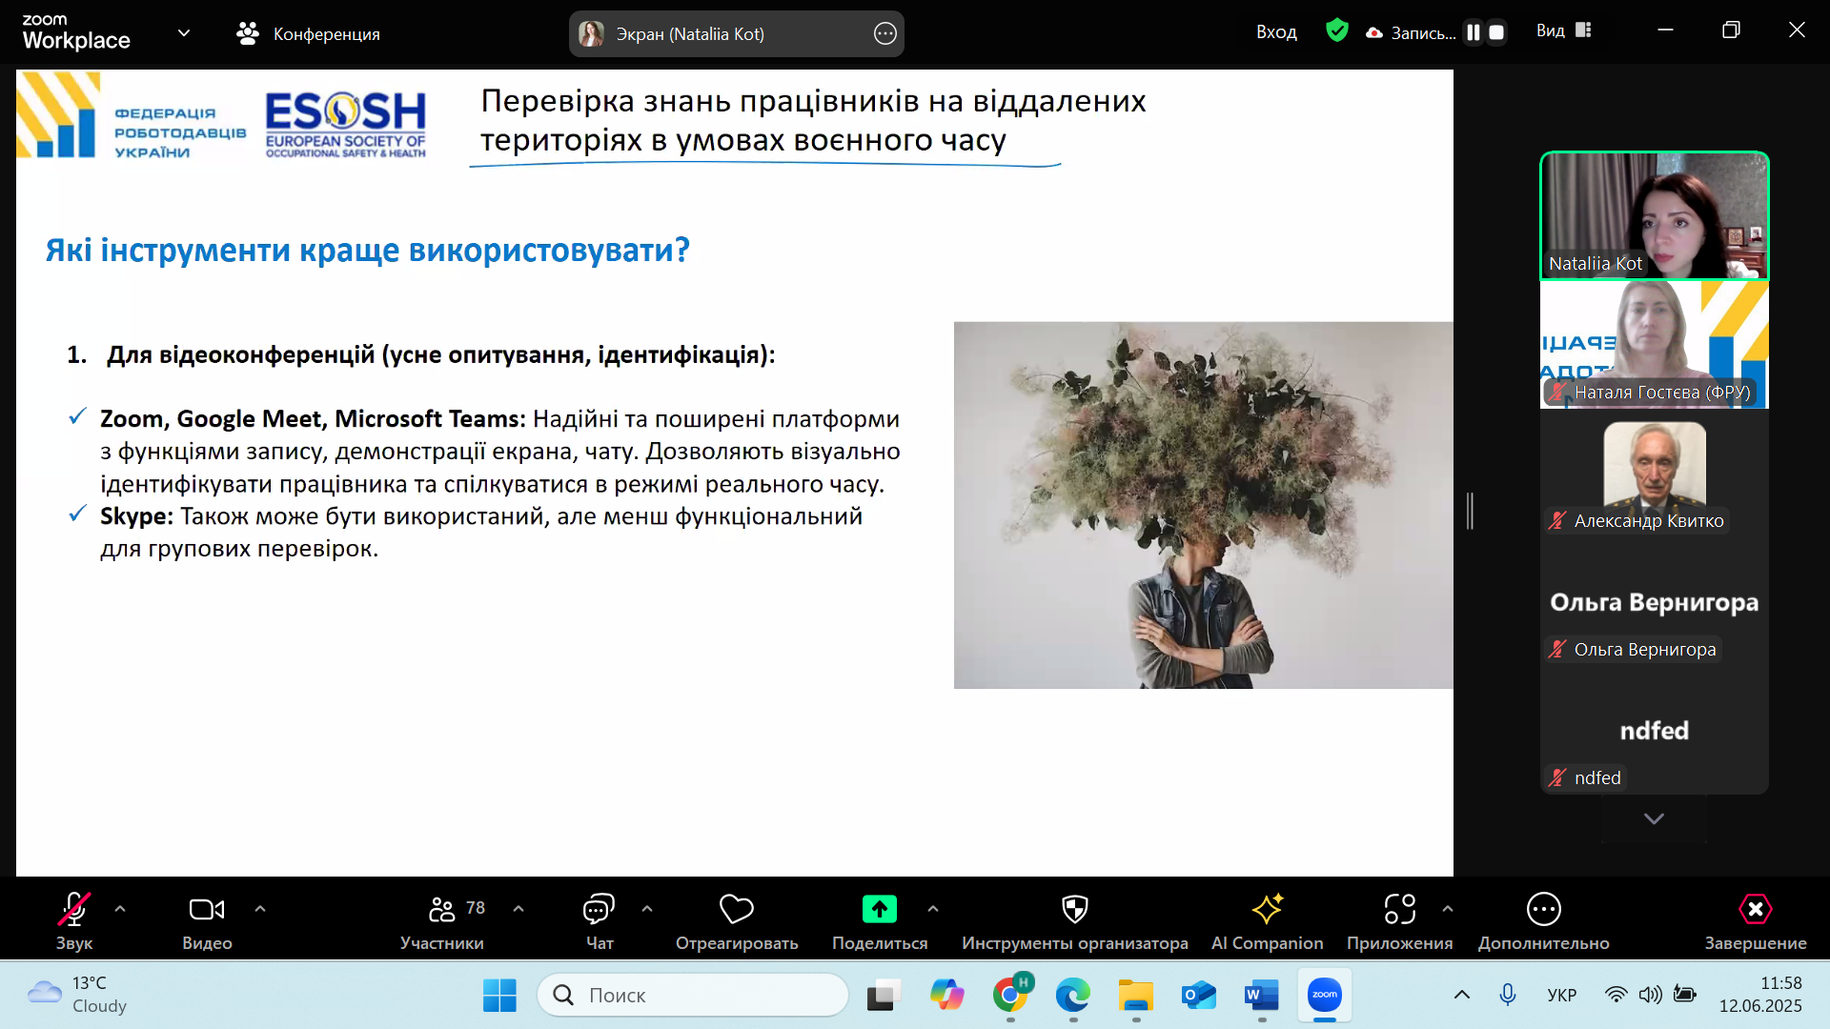Viewport: 1830px width, 1029px height.
Task: Open the Chat panel
Action: [x=599, y=910]
